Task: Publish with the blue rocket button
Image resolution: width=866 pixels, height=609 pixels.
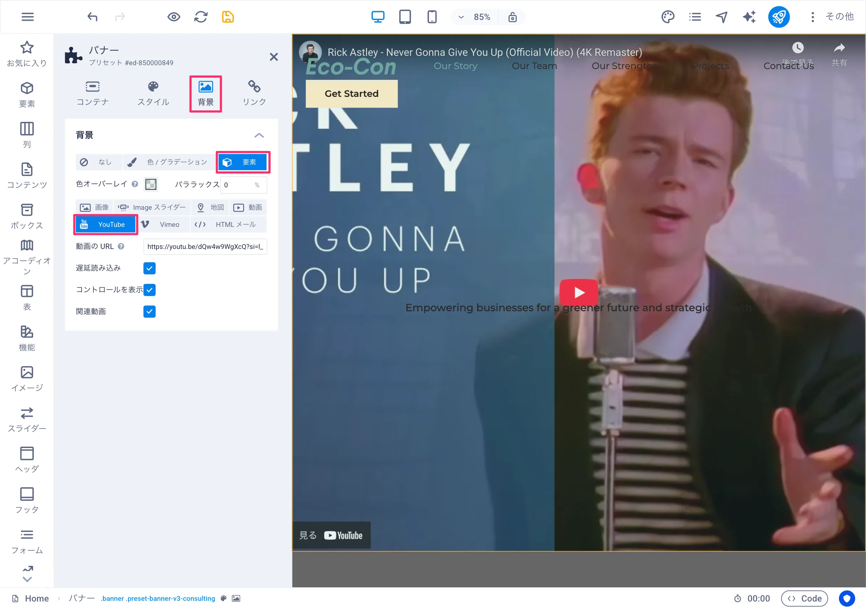Action: (x=779, y=17)
